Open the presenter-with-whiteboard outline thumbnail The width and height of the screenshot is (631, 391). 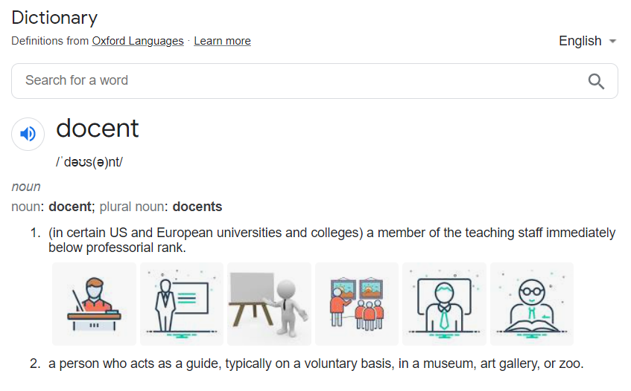coord(182,304)
